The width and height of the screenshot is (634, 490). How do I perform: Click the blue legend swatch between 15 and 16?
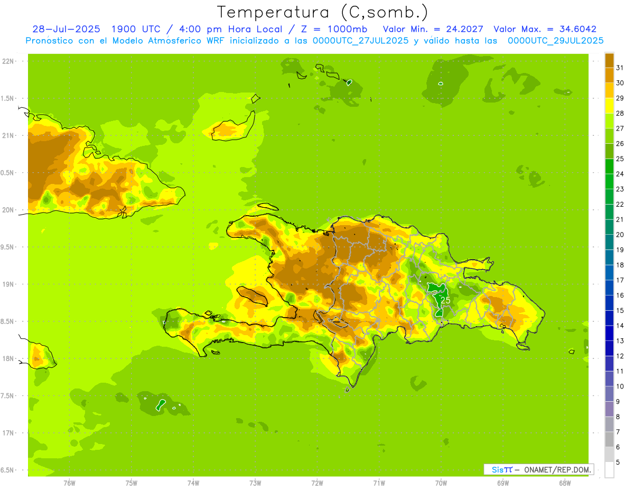pos(609,302)
